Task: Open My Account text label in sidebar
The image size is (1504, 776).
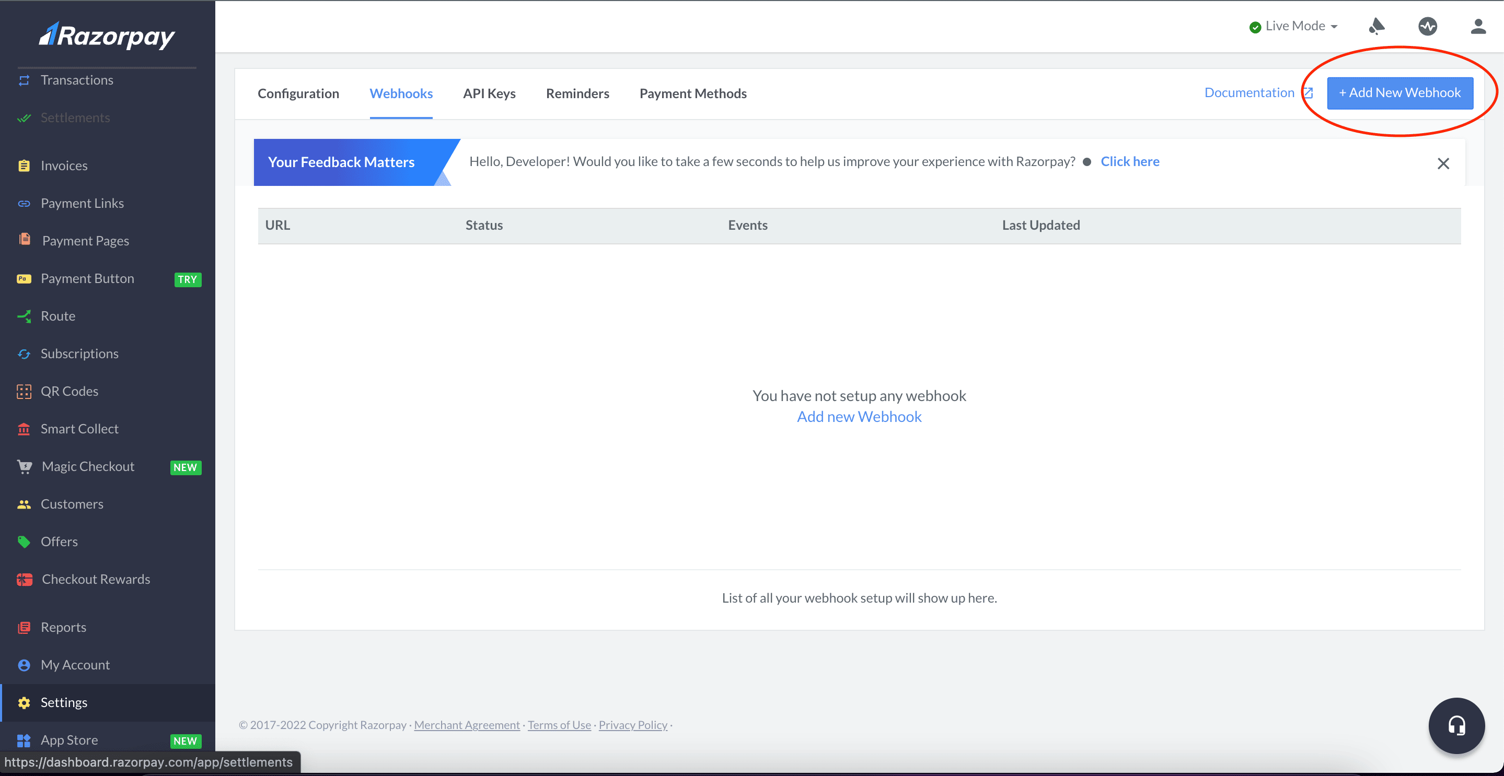Action: click(75, 665)
